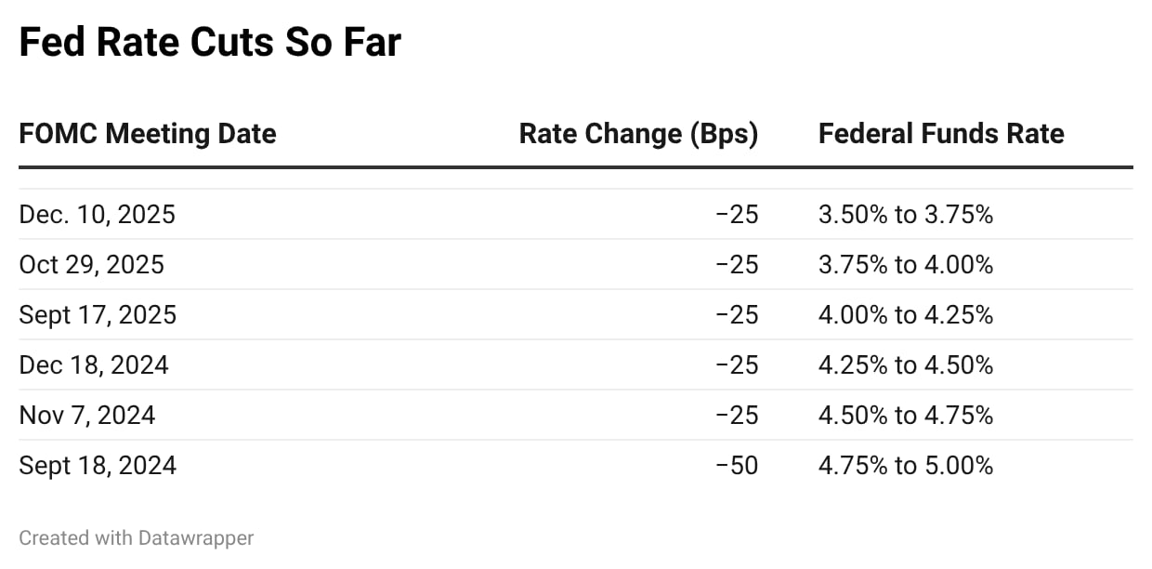Click the −25 value in the Dec. 10, 2025 row
1152x569 pixels.
[737, 215]
